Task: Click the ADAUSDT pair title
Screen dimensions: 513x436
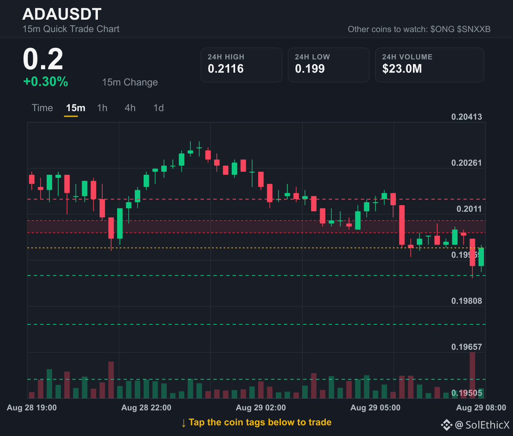Action: tap(62, 14)
